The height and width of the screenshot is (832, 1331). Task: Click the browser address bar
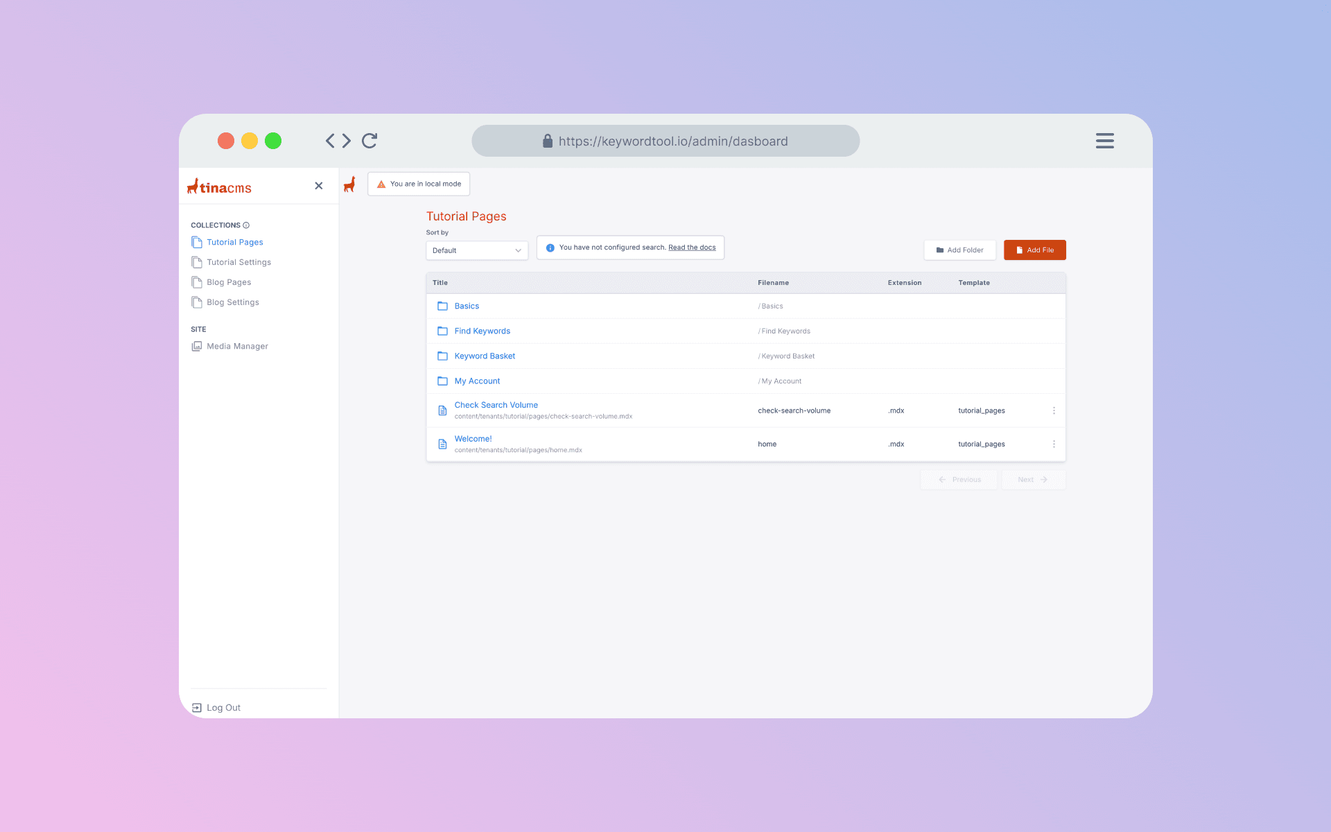(x=665, y=141)
